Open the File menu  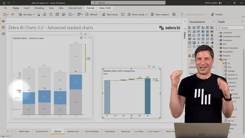[x=5, y=8]
